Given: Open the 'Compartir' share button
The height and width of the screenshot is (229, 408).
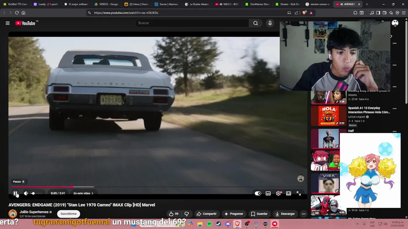Looking at the screenshot, I should [x=207, y=214].
